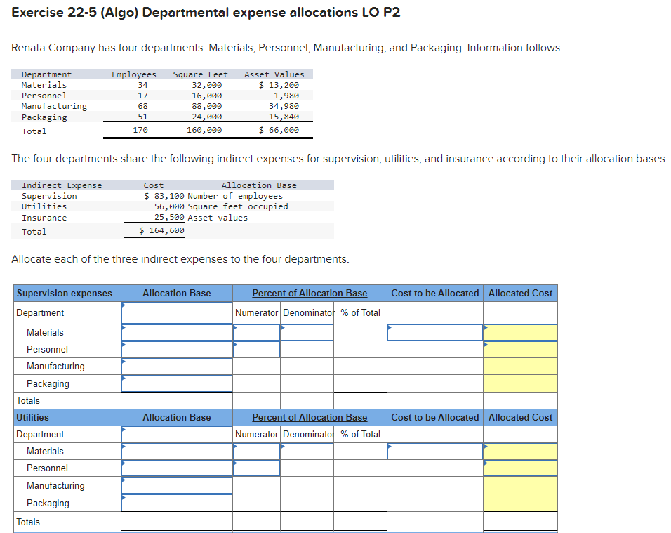Click the Utilities Totals row cell
671x533 pixels.
tap(66, 522)
